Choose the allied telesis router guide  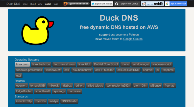(95, 86)
